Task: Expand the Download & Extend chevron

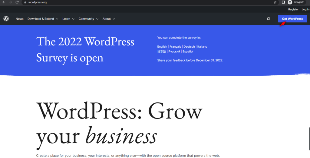Action: coord(57,19)
